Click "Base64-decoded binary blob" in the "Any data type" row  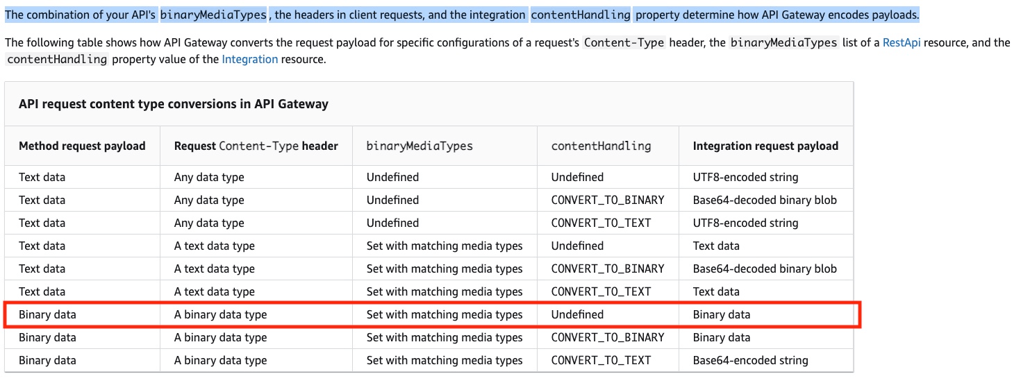pos(765,200)
